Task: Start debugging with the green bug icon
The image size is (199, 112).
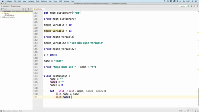Action: 192,6
